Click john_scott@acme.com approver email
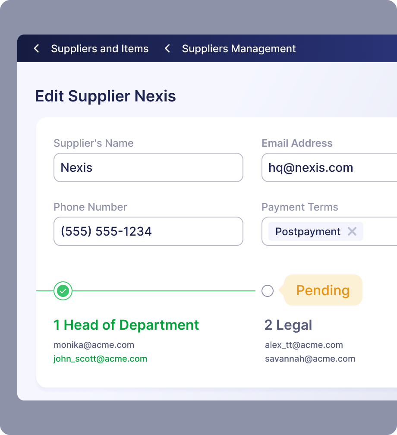This screenshot has height=435, width=397. click(x=100, y=359)
